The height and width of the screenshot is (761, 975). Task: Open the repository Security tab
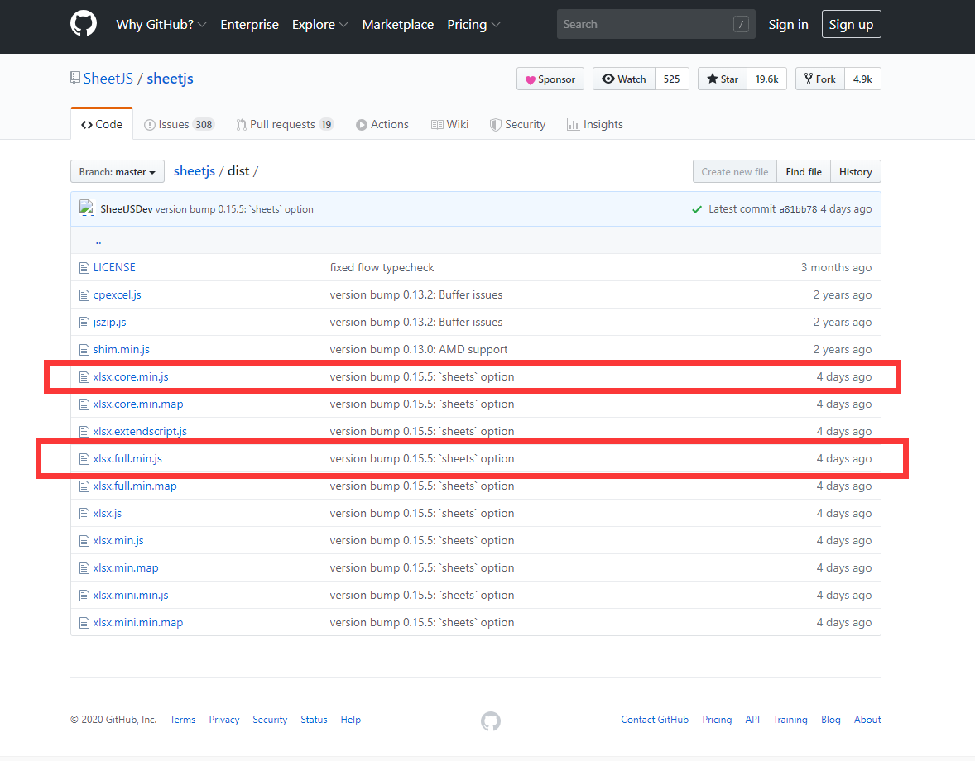(517, 124)
